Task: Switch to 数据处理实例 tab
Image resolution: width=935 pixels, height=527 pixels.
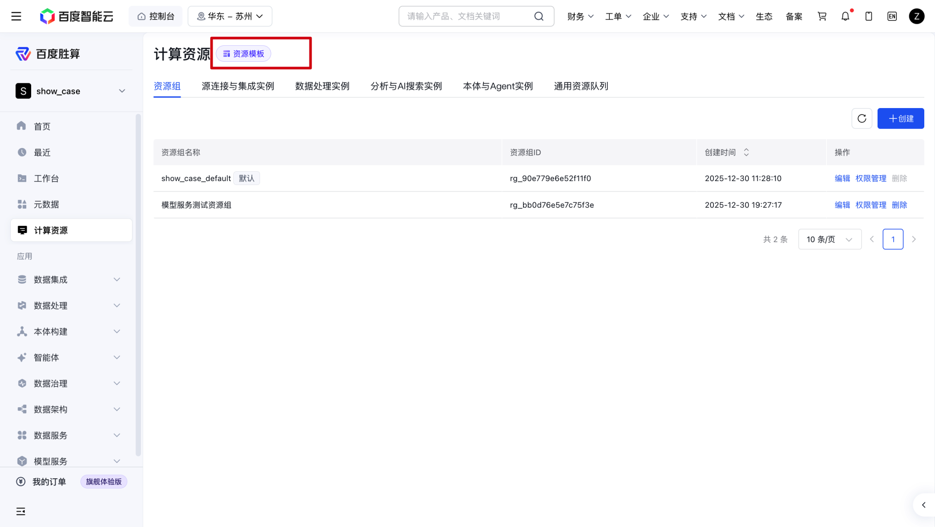Action: (x=322, y=86)
